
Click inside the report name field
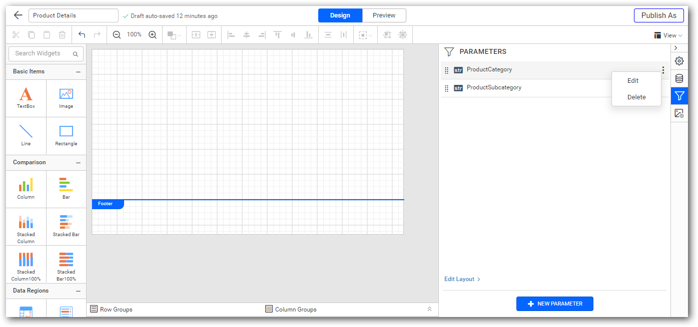(x=73, y=15)
